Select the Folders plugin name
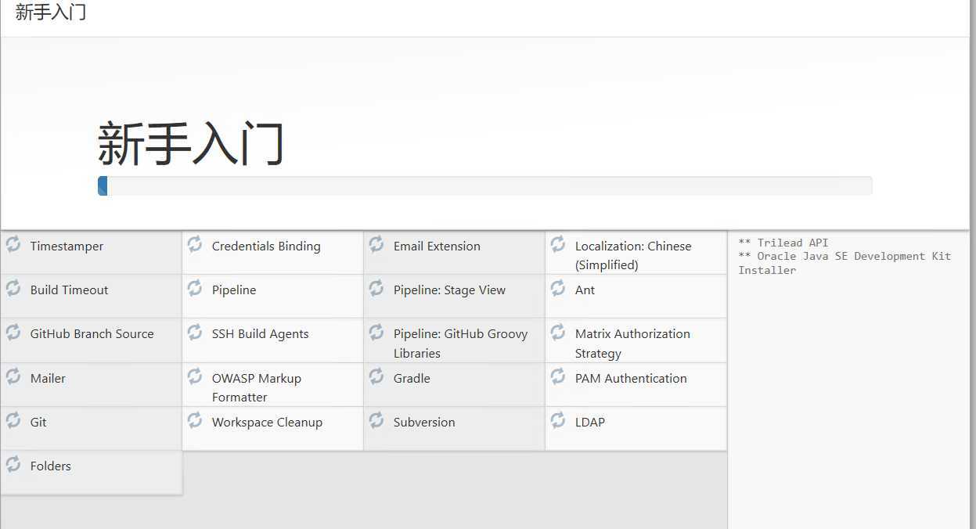 click(50, 466)
